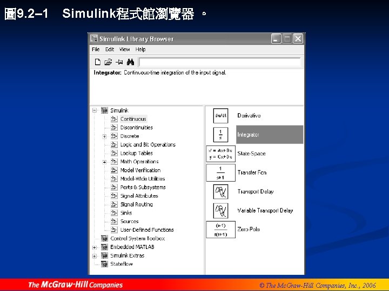389x291 pixels.
Task: Select Signal Attributes library
Action: 139,196
